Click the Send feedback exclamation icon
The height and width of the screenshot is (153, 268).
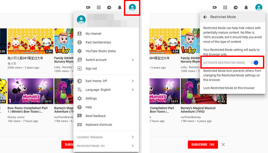point(79,116)
